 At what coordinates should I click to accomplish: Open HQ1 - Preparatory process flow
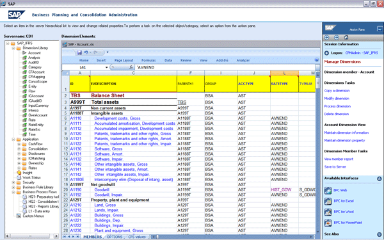[44, 196]
